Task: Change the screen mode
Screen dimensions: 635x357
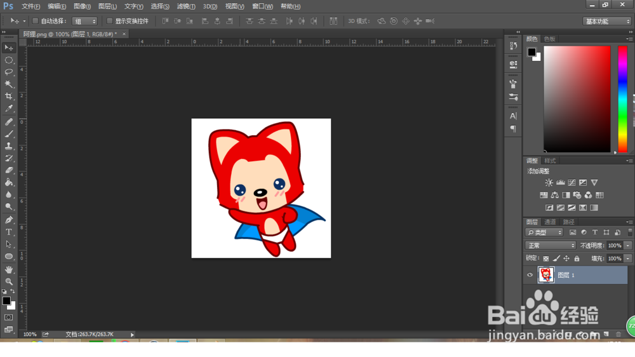Action: [8, 330]
